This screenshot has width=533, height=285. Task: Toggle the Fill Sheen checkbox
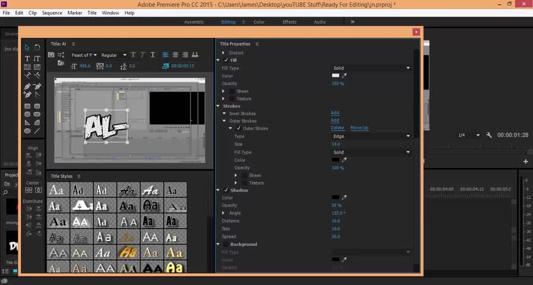233,91
